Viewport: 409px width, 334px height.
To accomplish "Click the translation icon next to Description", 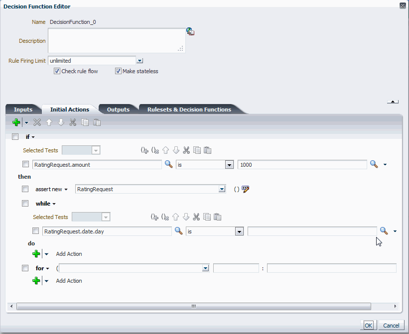I will (190, 31).
